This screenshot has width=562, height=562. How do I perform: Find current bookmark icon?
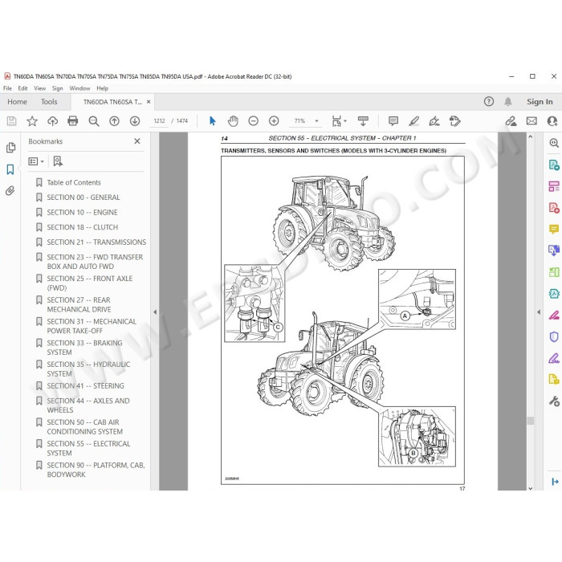[58, 161]
